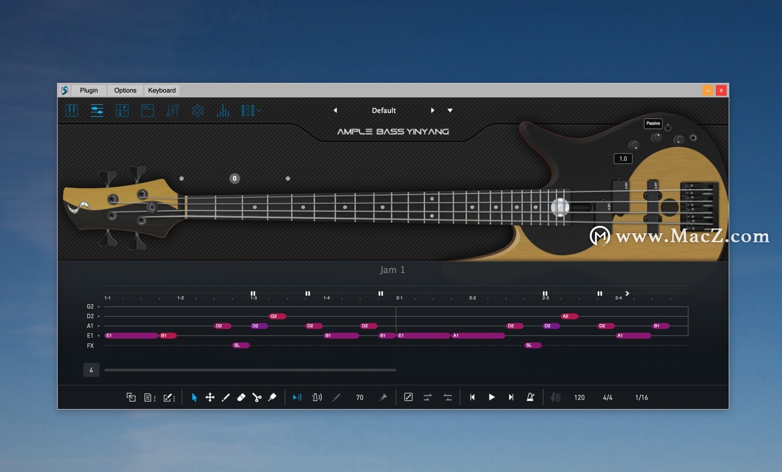Select the A2 note block
This screenshot has width=782, height=472.
tap(569, 316)
